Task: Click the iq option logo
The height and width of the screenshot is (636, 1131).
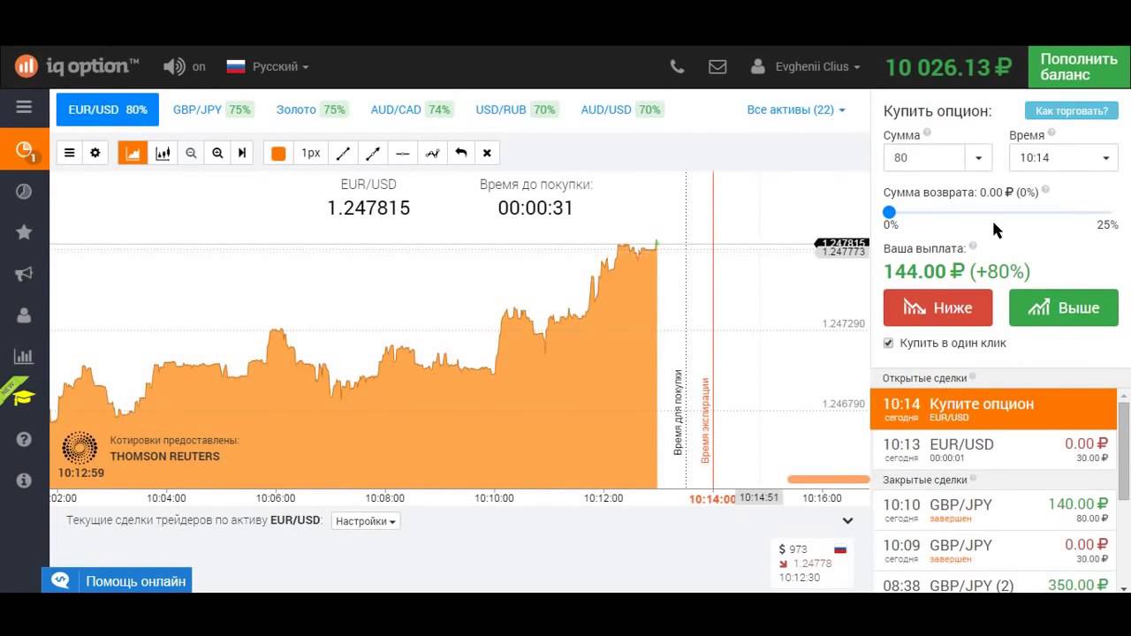Action: tap(77, 66)
